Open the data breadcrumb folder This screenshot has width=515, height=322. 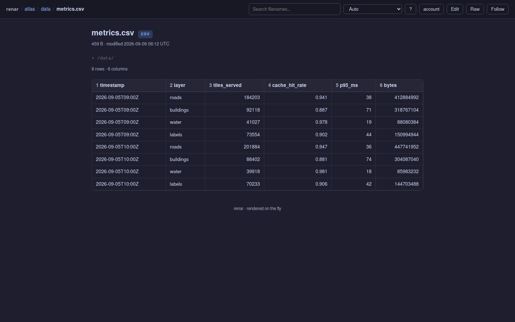46,9
